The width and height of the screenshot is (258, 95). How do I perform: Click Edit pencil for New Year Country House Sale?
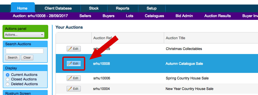click(x=73, y=89)
